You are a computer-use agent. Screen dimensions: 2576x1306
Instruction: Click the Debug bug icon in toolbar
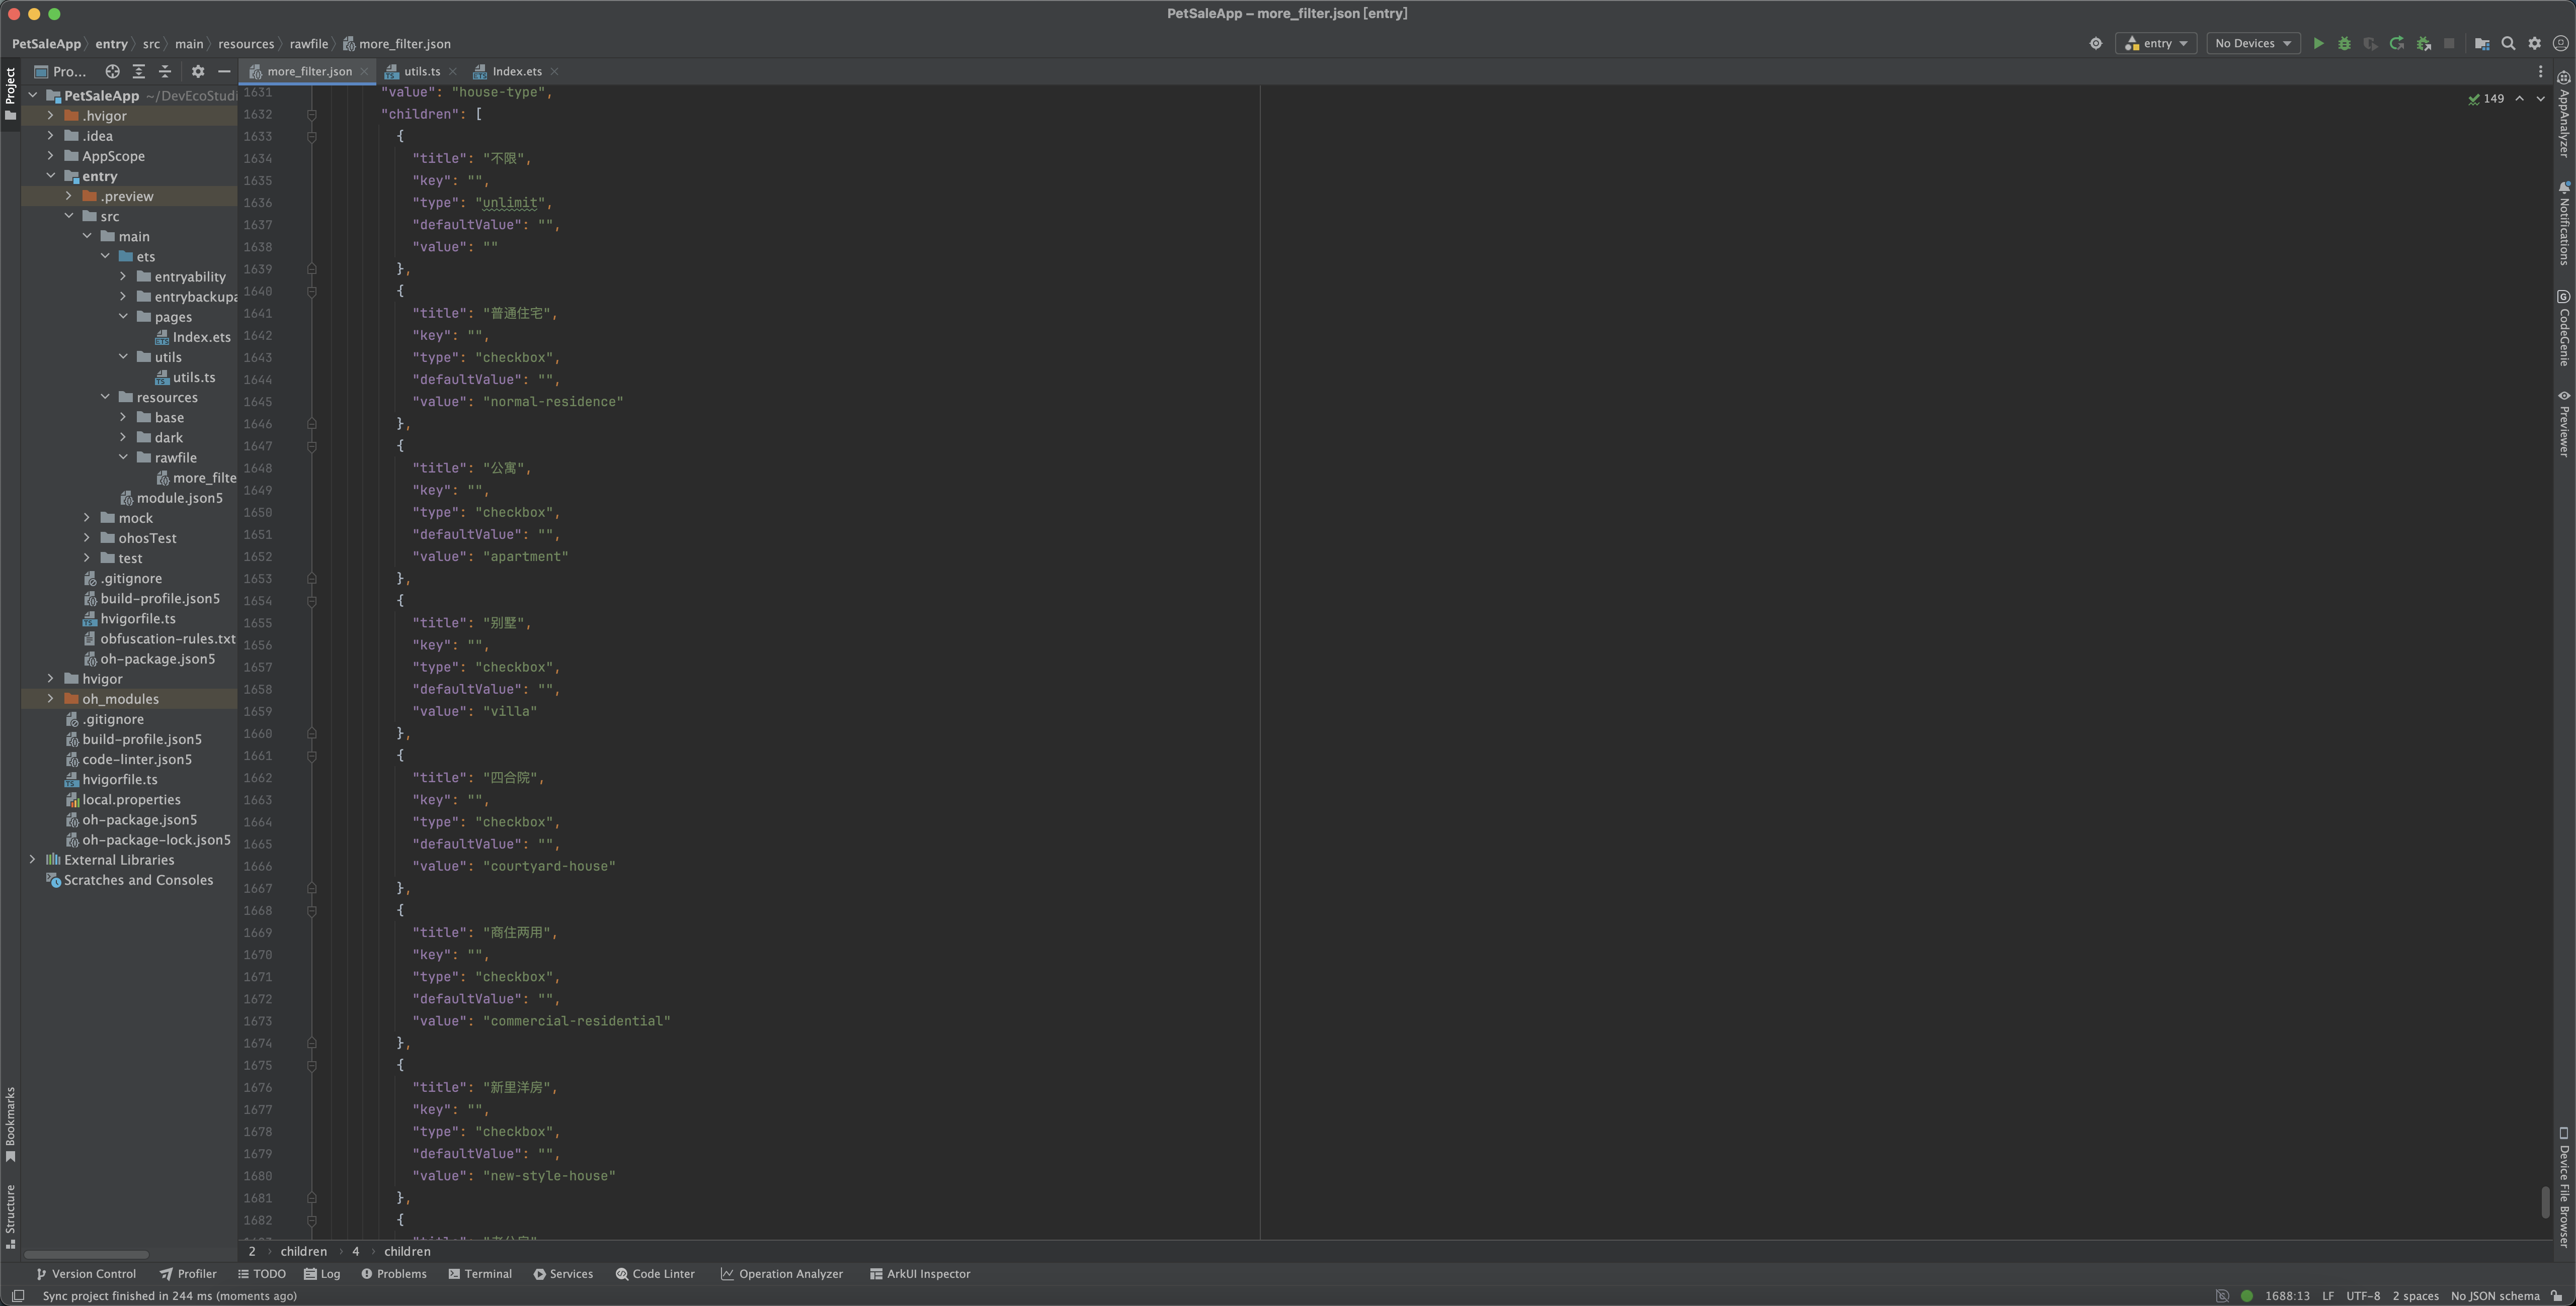[2344, 44]
